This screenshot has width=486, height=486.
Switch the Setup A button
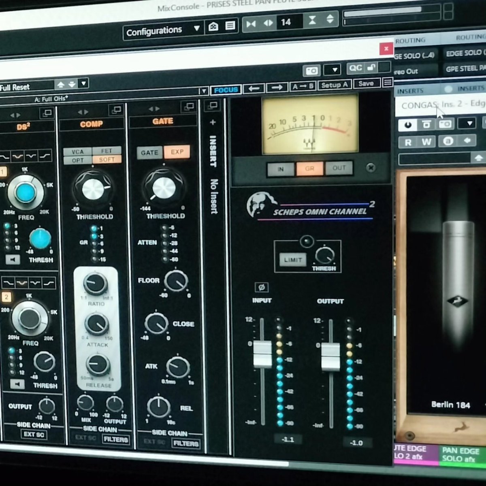click(334, 85)
